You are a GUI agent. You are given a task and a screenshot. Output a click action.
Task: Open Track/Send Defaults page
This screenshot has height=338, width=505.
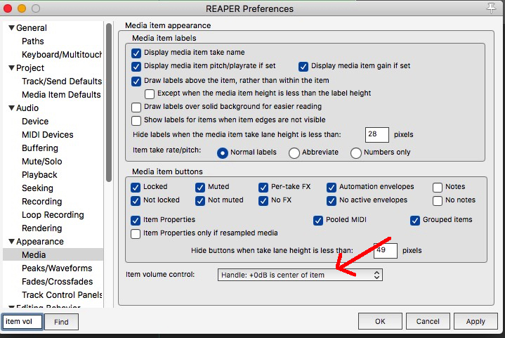point(62,82)
